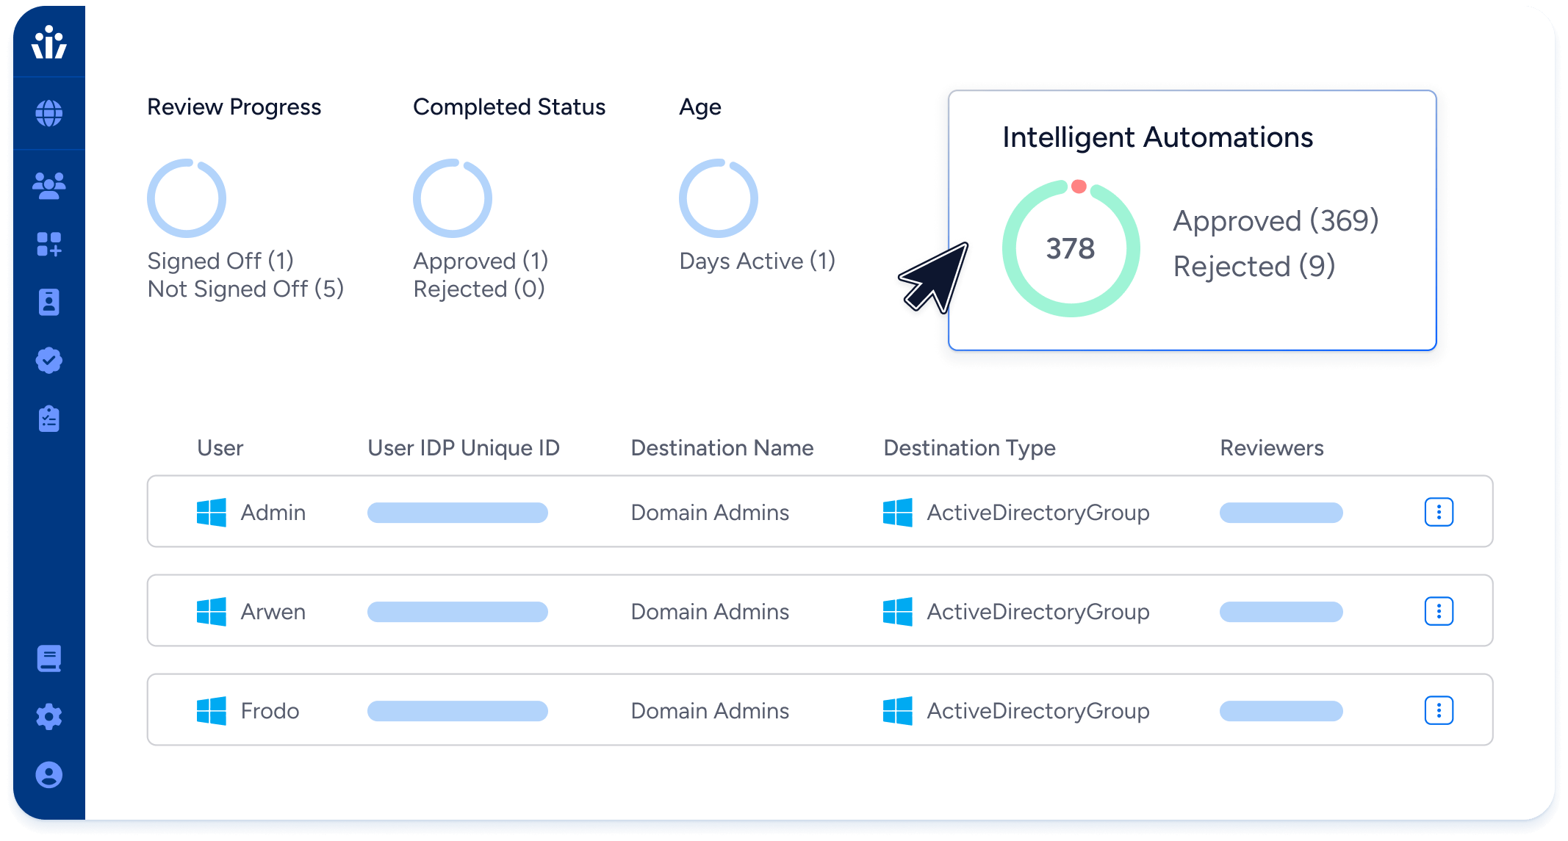Click the Review Progress ring chart

pos(187,198)
